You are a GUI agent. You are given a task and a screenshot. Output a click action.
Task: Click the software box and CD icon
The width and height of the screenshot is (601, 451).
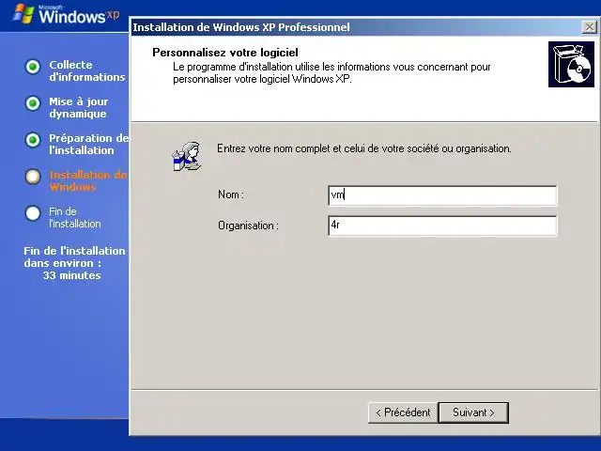pos(571,65)
